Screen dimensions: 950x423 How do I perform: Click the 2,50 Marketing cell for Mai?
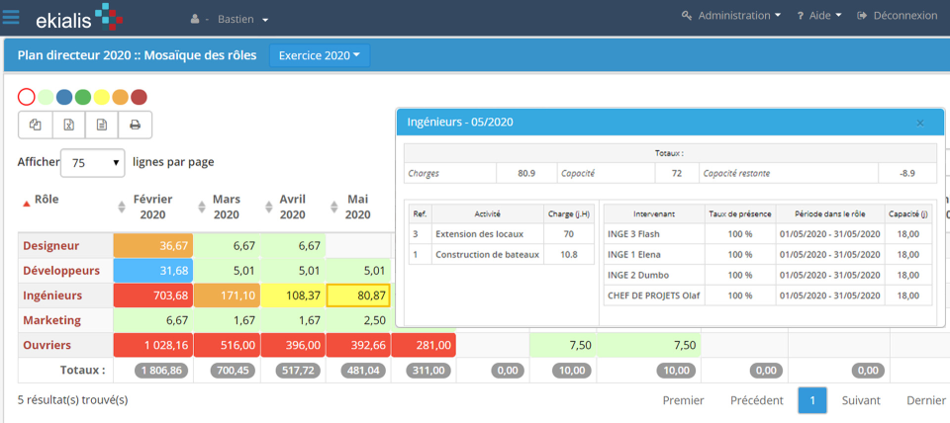358,320
